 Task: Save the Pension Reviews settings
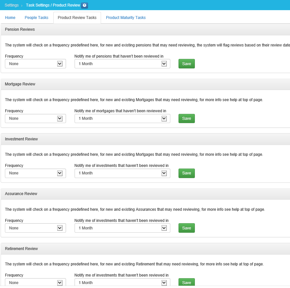point(186,64)
